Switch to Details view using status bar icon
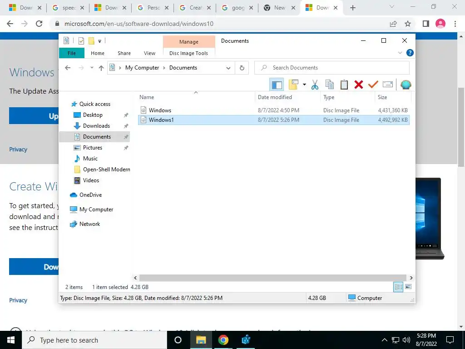This screenshot has height=349, width=465. 398,287
